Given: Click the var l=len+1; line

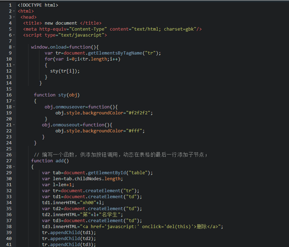Looking at the screenshot, I should click(x=58, y=185).
